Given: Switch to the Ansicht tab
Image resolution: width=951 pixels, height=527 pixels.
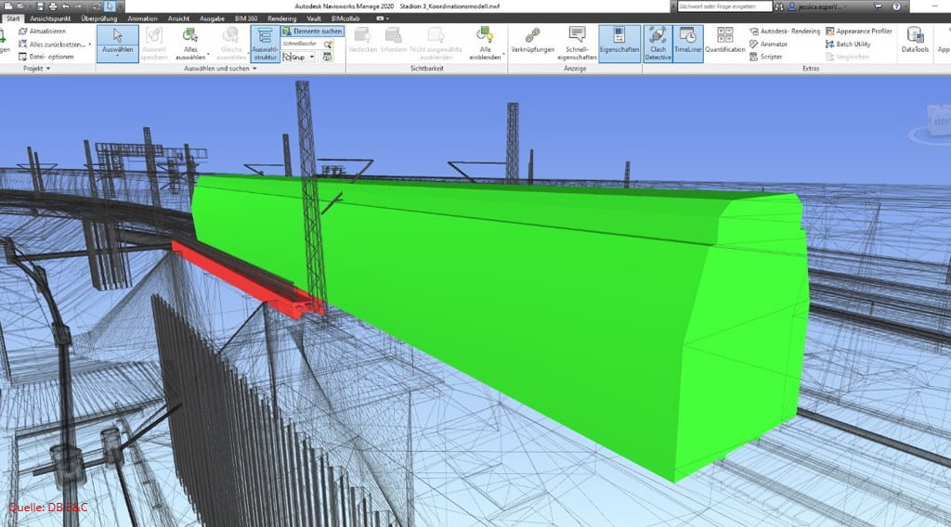Looking at the screenshot, I should click(x=178, y=19).
